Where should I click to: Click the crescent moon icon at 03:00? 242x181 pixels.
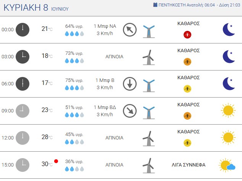(x=229, y=56)
